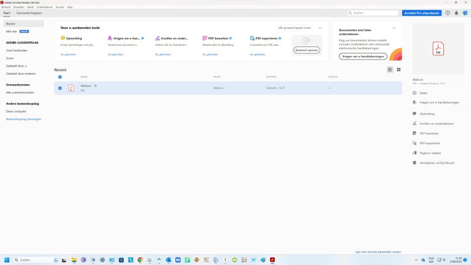Image resolution: width=471 pixels, height=265 pixels.
Task: Click the notifications bell icon
Action: tap(456, 12)
